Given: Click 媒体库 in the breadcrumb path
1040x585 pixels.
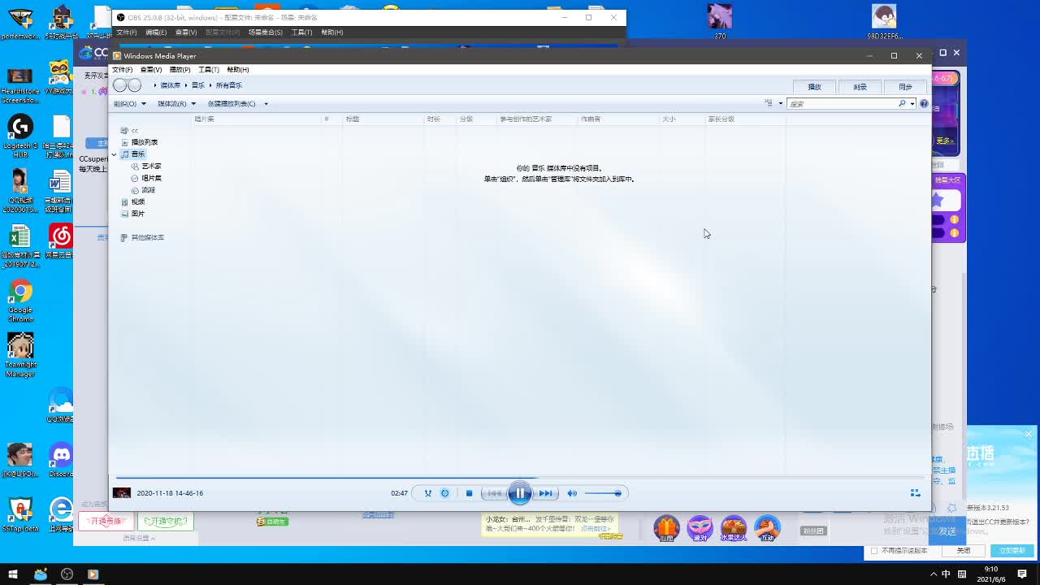Looking at the screenshot, I should click(171, 85).
